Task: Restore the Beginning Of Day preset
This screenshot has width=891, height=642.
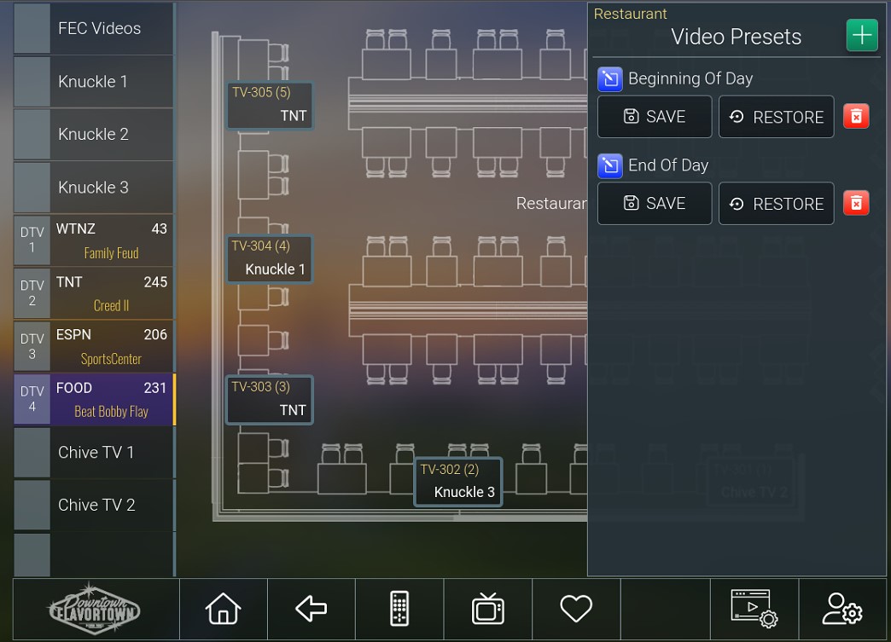Action: 777,116
